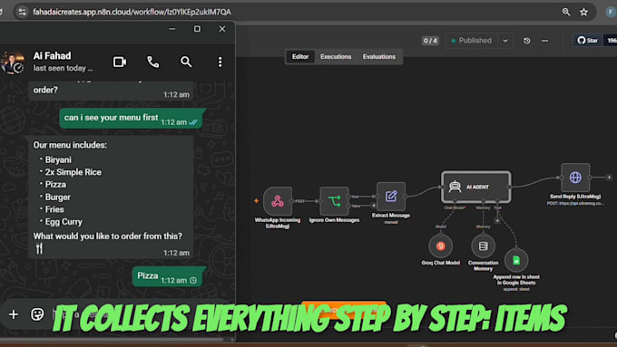Open n8n workflow more options ellipsis
617x347 pixels.
(x=544, y=41)
